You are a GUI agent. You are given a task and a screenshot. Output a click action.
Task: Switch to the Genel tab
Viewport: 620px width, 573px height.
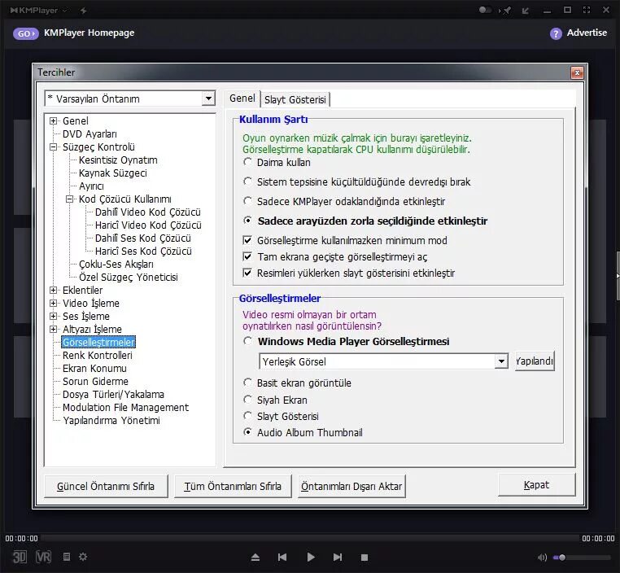[242, 98]
